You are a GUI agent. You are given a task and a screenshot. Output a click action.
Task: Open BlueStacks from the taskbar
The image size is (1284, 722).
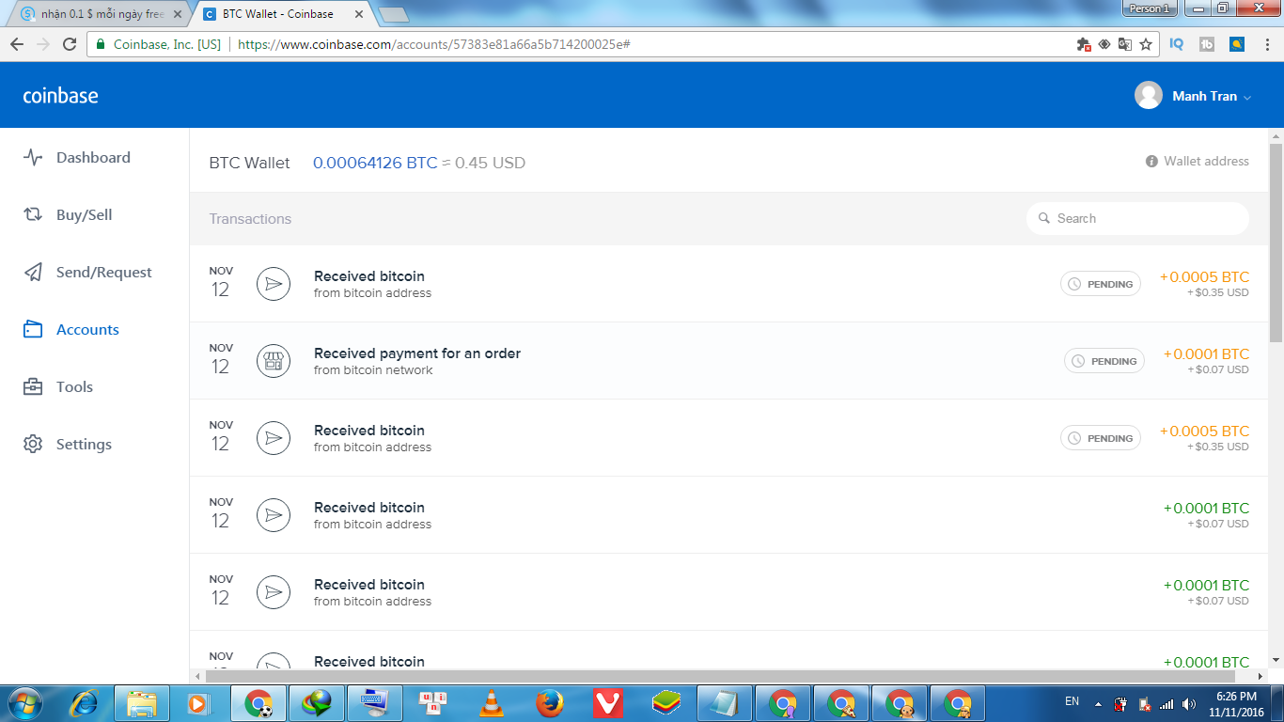666,703
